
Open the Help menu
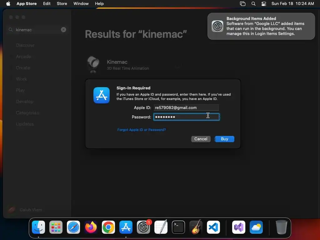(99, 3)
